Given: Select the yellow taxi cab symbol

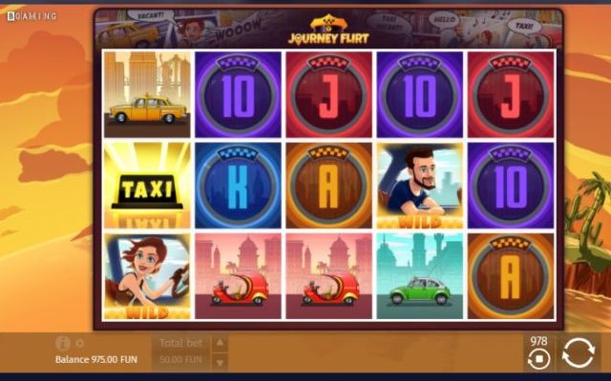Looking at the screenshot, I should click(147, 94).
